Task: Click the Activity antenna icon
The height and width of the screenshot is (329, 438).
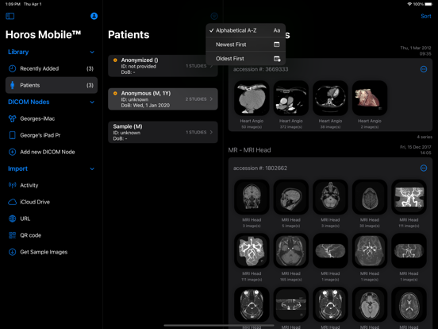Action: coord(12,185)
